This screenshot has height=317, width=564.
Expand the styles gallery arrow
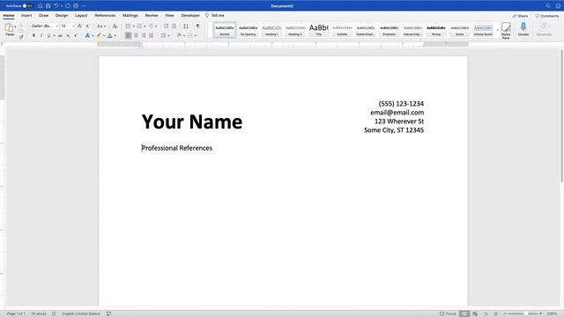pyautogui.click(x=498, y=30)
